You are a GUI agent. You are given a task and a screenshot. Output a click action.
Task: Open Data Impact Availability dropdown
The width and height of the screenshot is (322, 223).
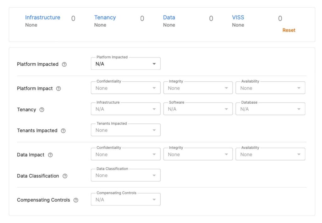pyautogui.click(x=270, y=155)
